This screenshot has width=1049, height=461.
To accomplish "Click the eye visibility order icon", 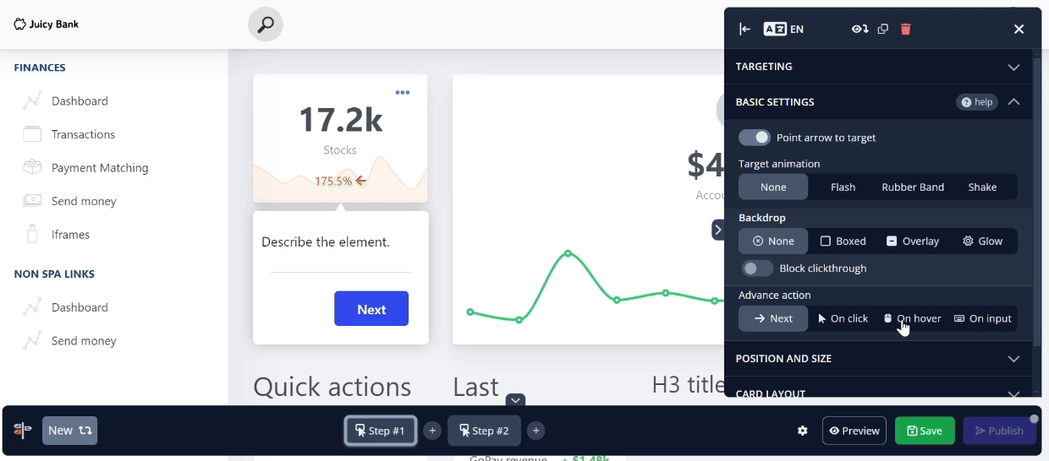I will click(x=860, y=29).
